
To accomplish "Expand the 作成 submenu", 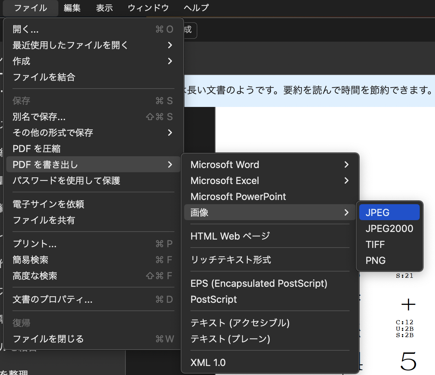I will pos(93,61).
